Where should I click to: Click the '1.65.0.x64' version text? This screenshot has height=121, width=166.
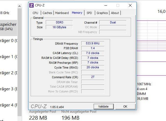click(x=57, y=107)
